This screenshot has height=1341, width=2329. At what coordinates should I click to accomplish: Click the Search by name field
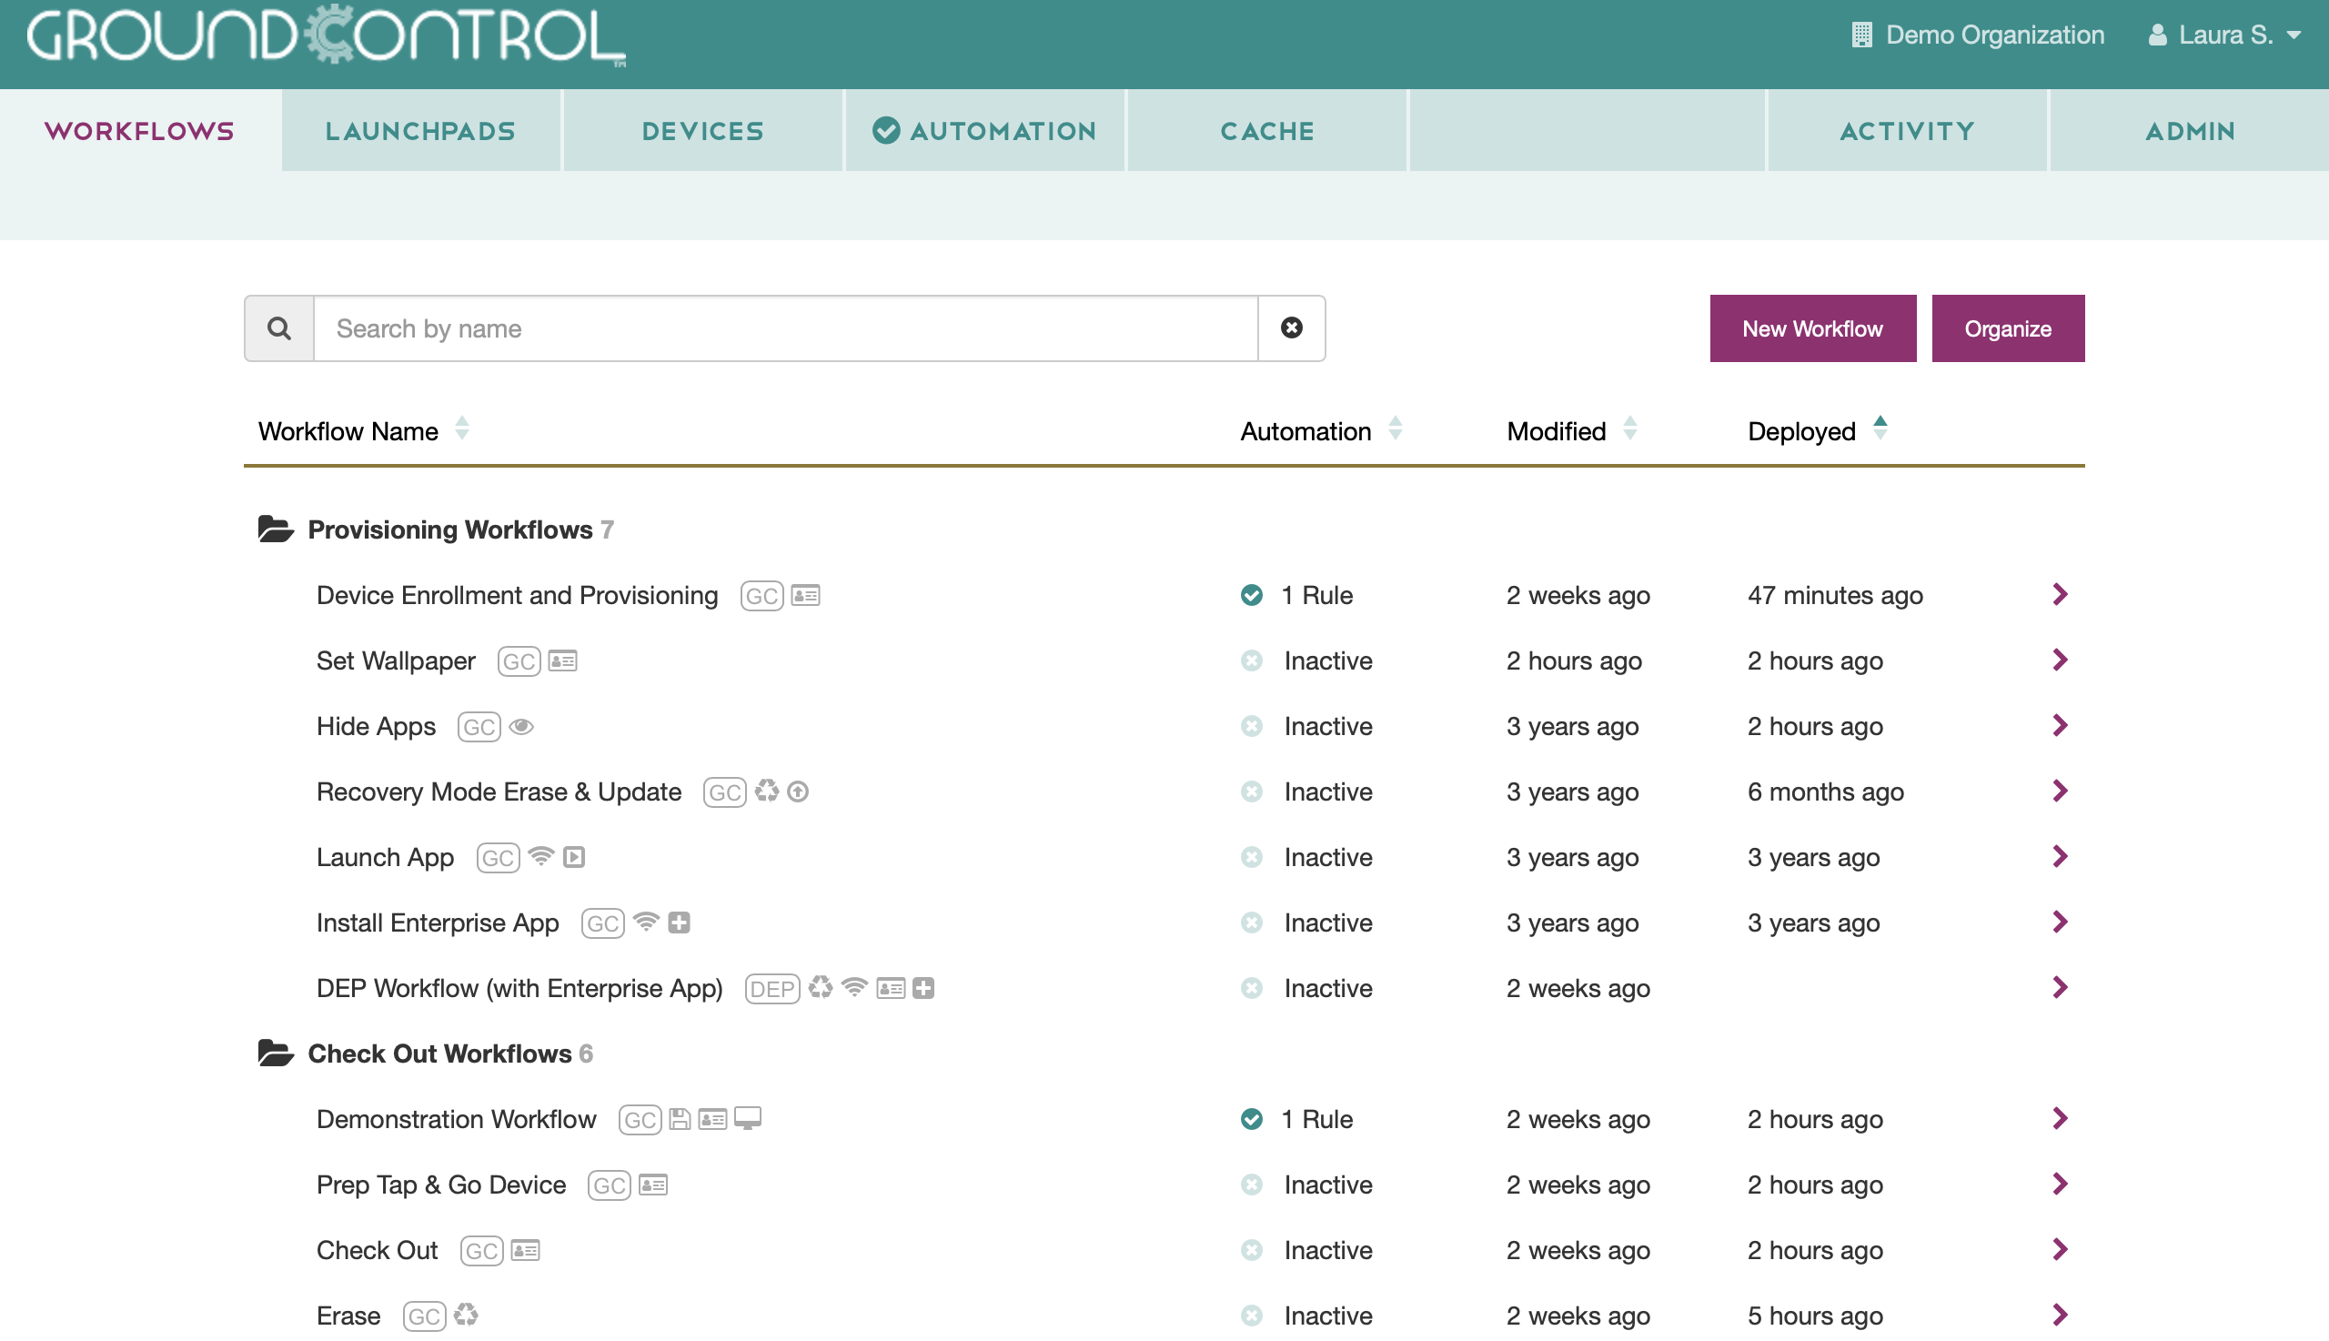click(785, 328)
